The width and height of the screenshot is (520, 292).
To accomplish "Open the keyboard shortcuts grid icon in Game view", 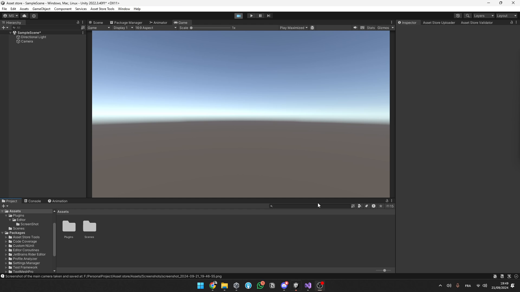I will tap(362, 28).
